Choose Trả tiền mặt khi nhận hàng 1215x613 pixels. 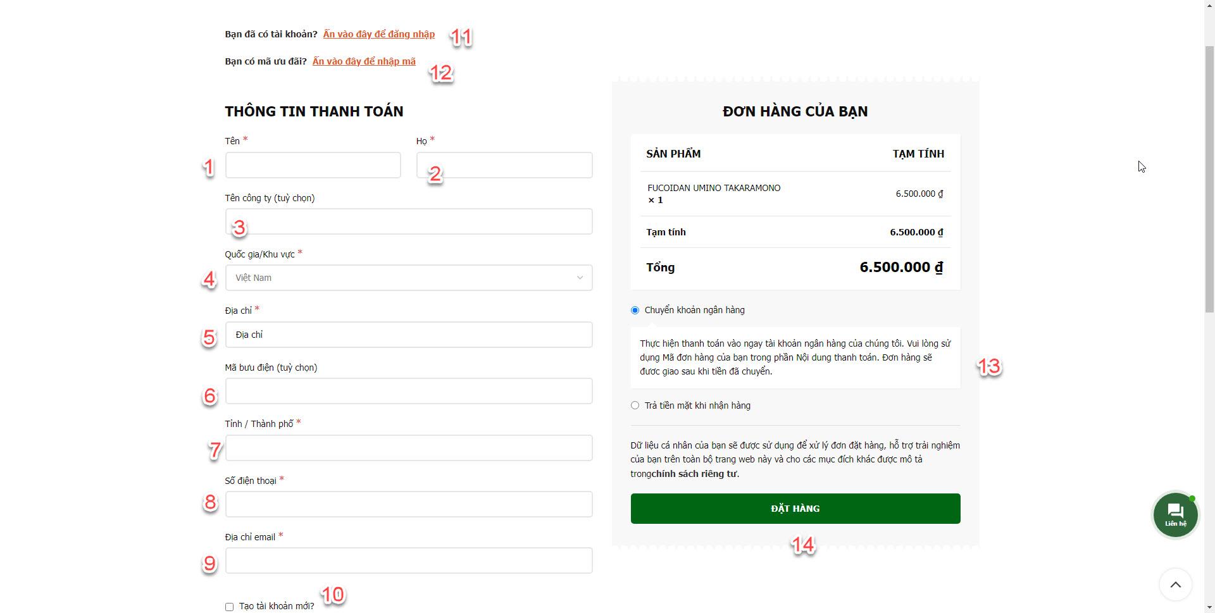pyautogui.click(x=635, y=406)
